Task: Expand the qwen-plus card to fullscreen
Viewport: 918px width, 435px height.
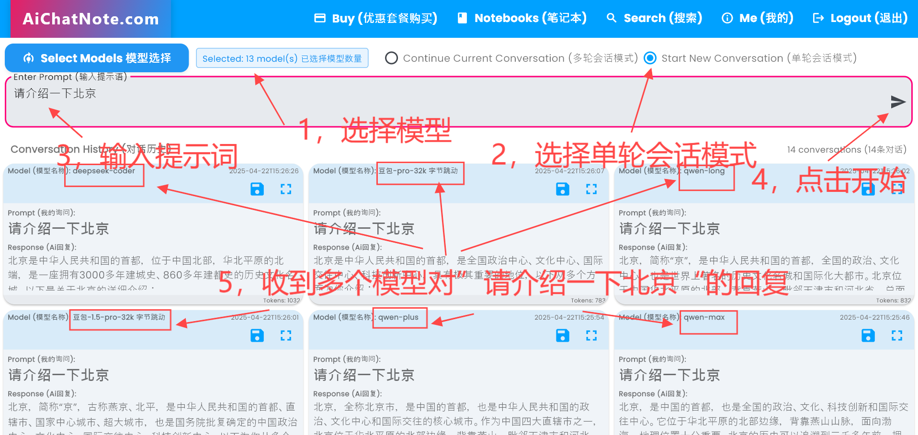Action: (x=592, y=335)
